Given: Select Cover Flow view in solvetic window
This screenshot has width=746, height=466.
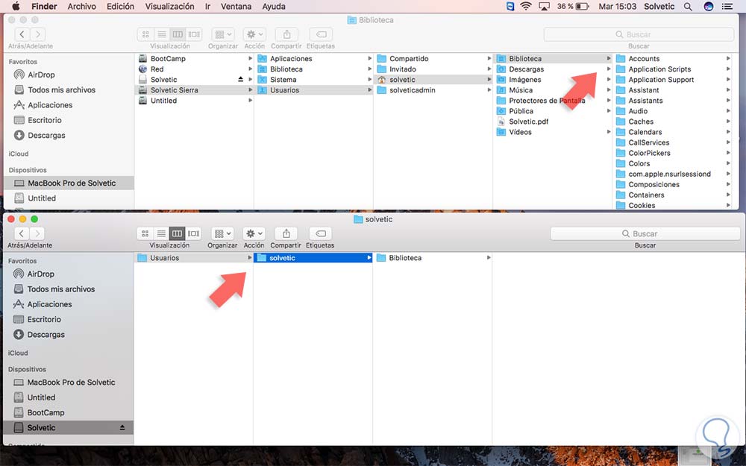Looking at the screenshot, I should pos(193,233).
